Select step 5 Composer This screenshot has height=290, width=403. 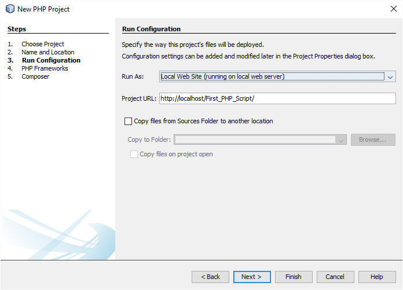(35, 76)
